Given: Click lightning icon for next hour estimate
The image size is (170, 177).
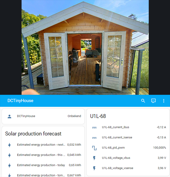Looking at the screenshot, I should tap(10, 145).
